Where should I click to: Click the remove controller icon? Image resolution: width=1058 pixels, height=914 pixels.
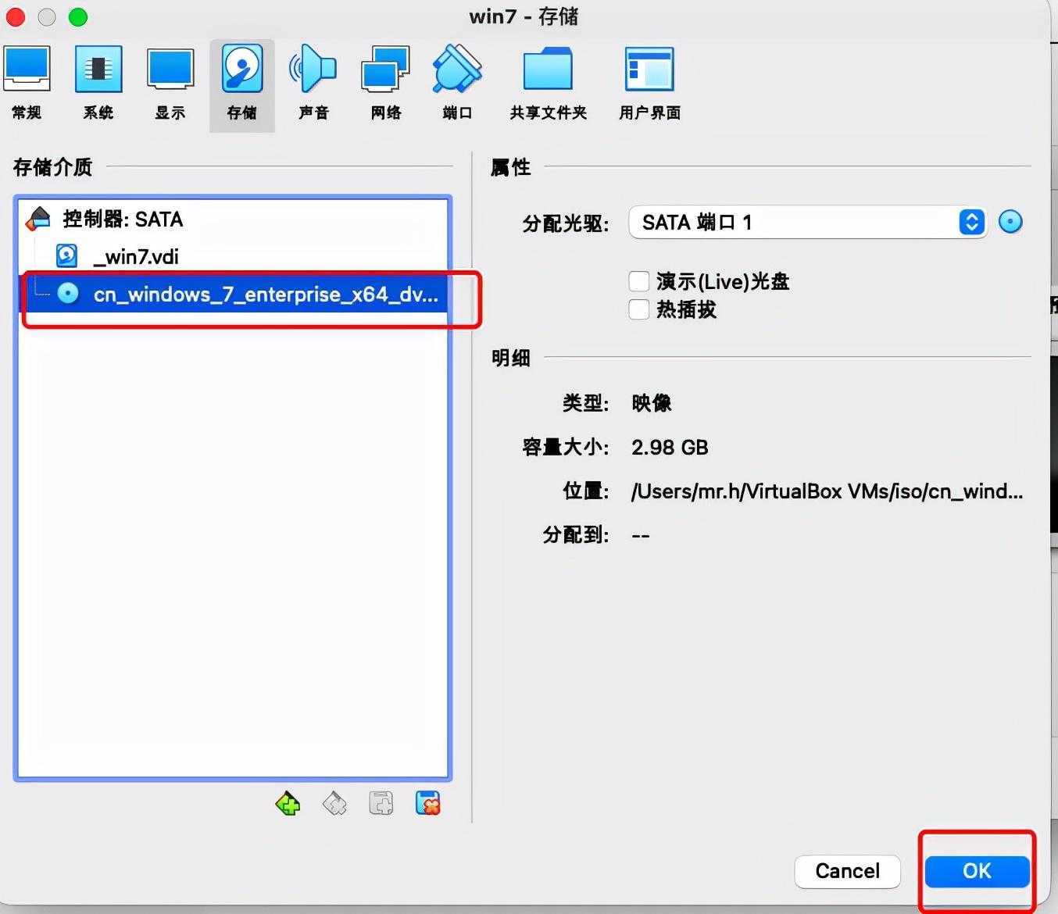click(334, 803)
